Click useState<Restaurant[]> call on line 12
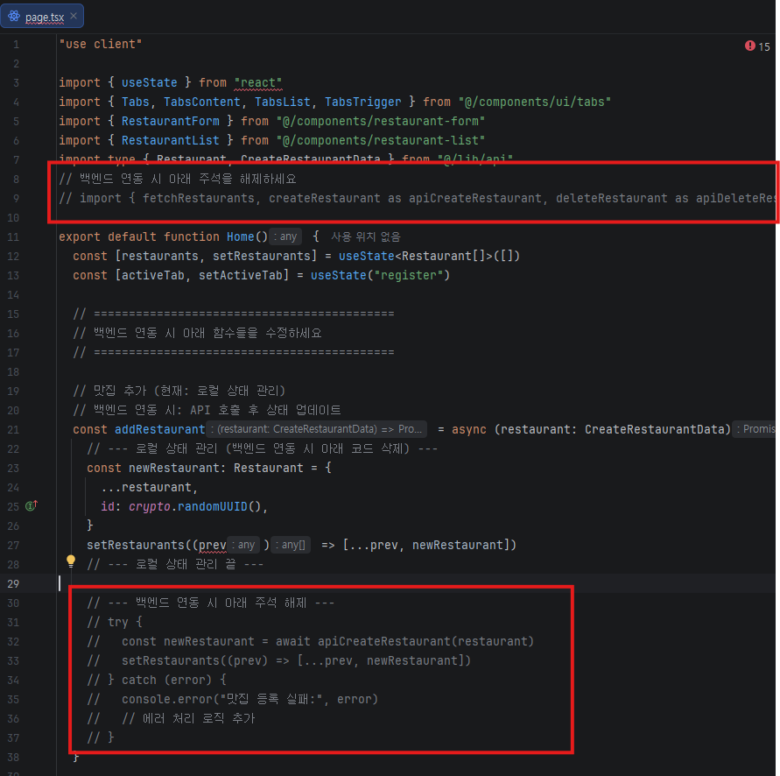 (429, 256)
